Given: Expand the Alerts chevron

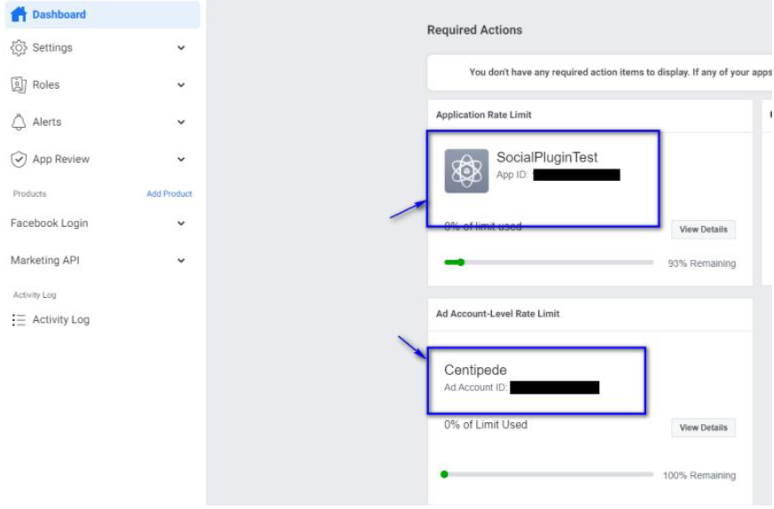Looking at the screenshot, I should 181,122.
